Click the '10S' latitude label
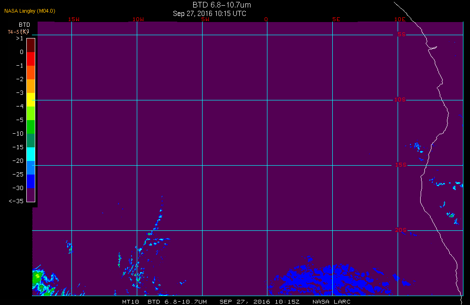Image resolution: width=470 pixels, height=305 pixels. pos(400,99)
